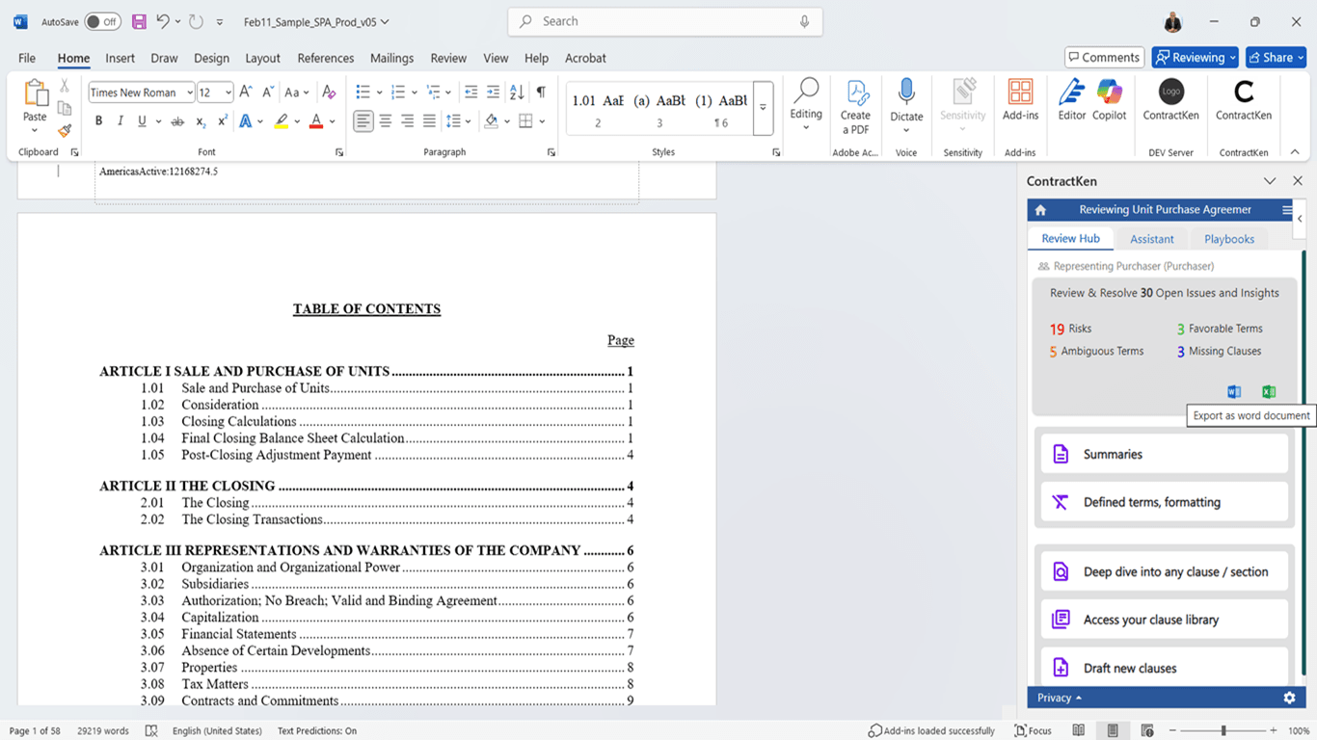Click the voice search microphone icon

click(805, 21)
